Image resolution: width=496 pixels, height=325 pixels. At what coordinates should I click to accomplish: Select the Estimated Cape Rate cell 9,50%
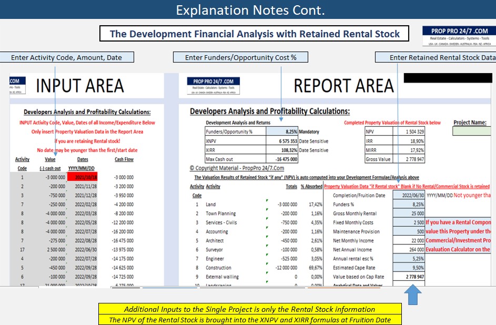409,268
